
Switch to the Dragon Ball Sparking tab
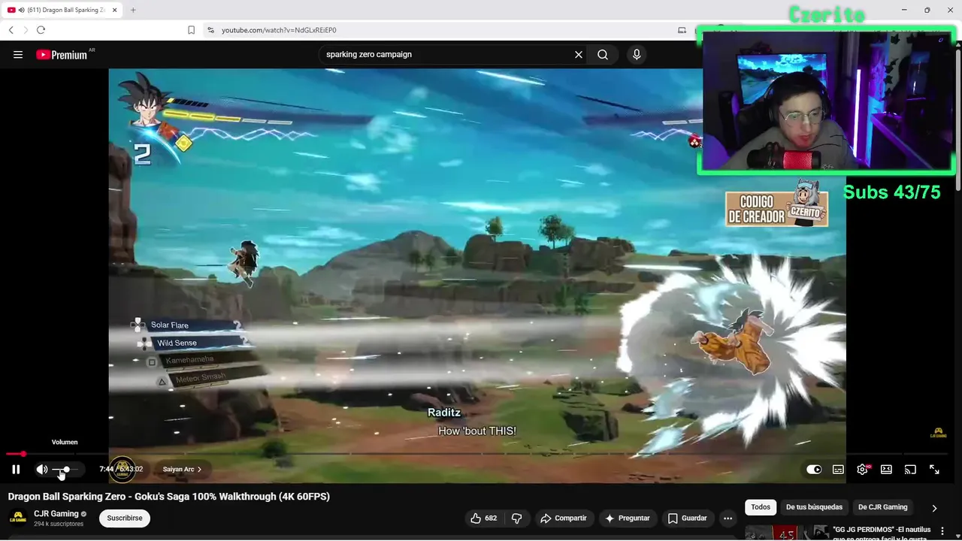coord(62,10)
